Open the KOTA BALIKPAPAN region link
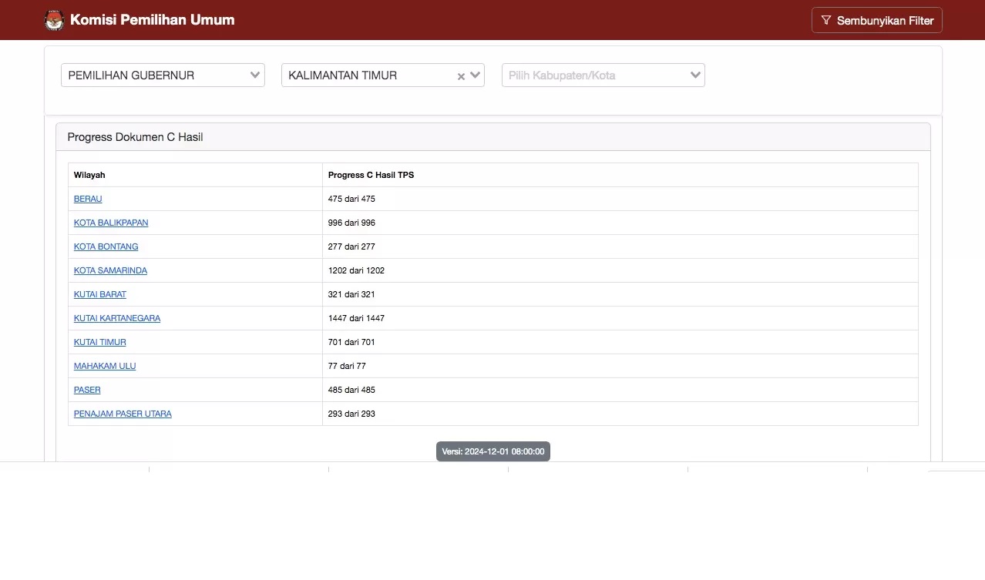This screenshot has width=985, height=580. [x=111, y=223]
